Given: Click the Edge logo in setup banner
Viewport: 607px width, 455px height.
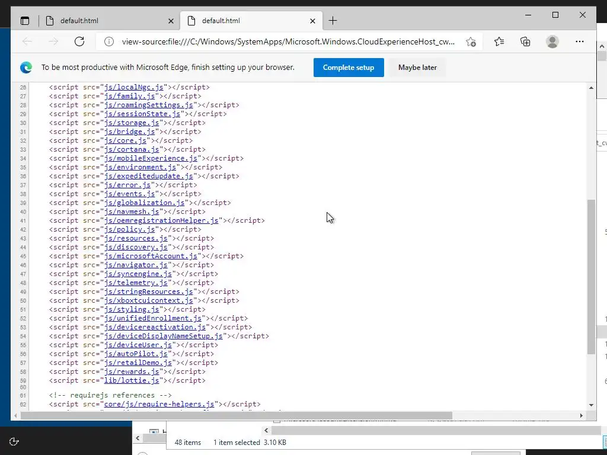Looking at the screenshot, I should coord(26,68).
